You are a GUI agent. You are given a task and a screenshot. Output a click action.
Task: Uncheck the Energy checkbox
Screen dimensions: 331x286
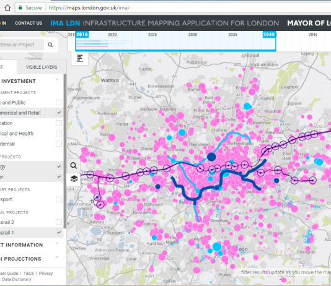coord(59,167)
